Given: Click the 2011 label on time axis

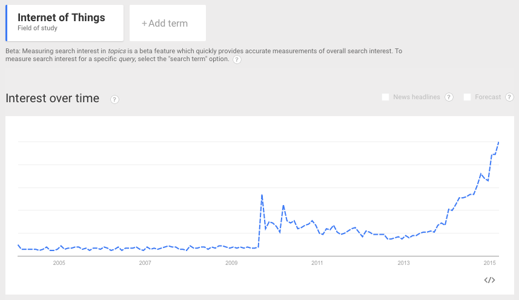Looking at the screenshot, I should [x=317, y=263].
